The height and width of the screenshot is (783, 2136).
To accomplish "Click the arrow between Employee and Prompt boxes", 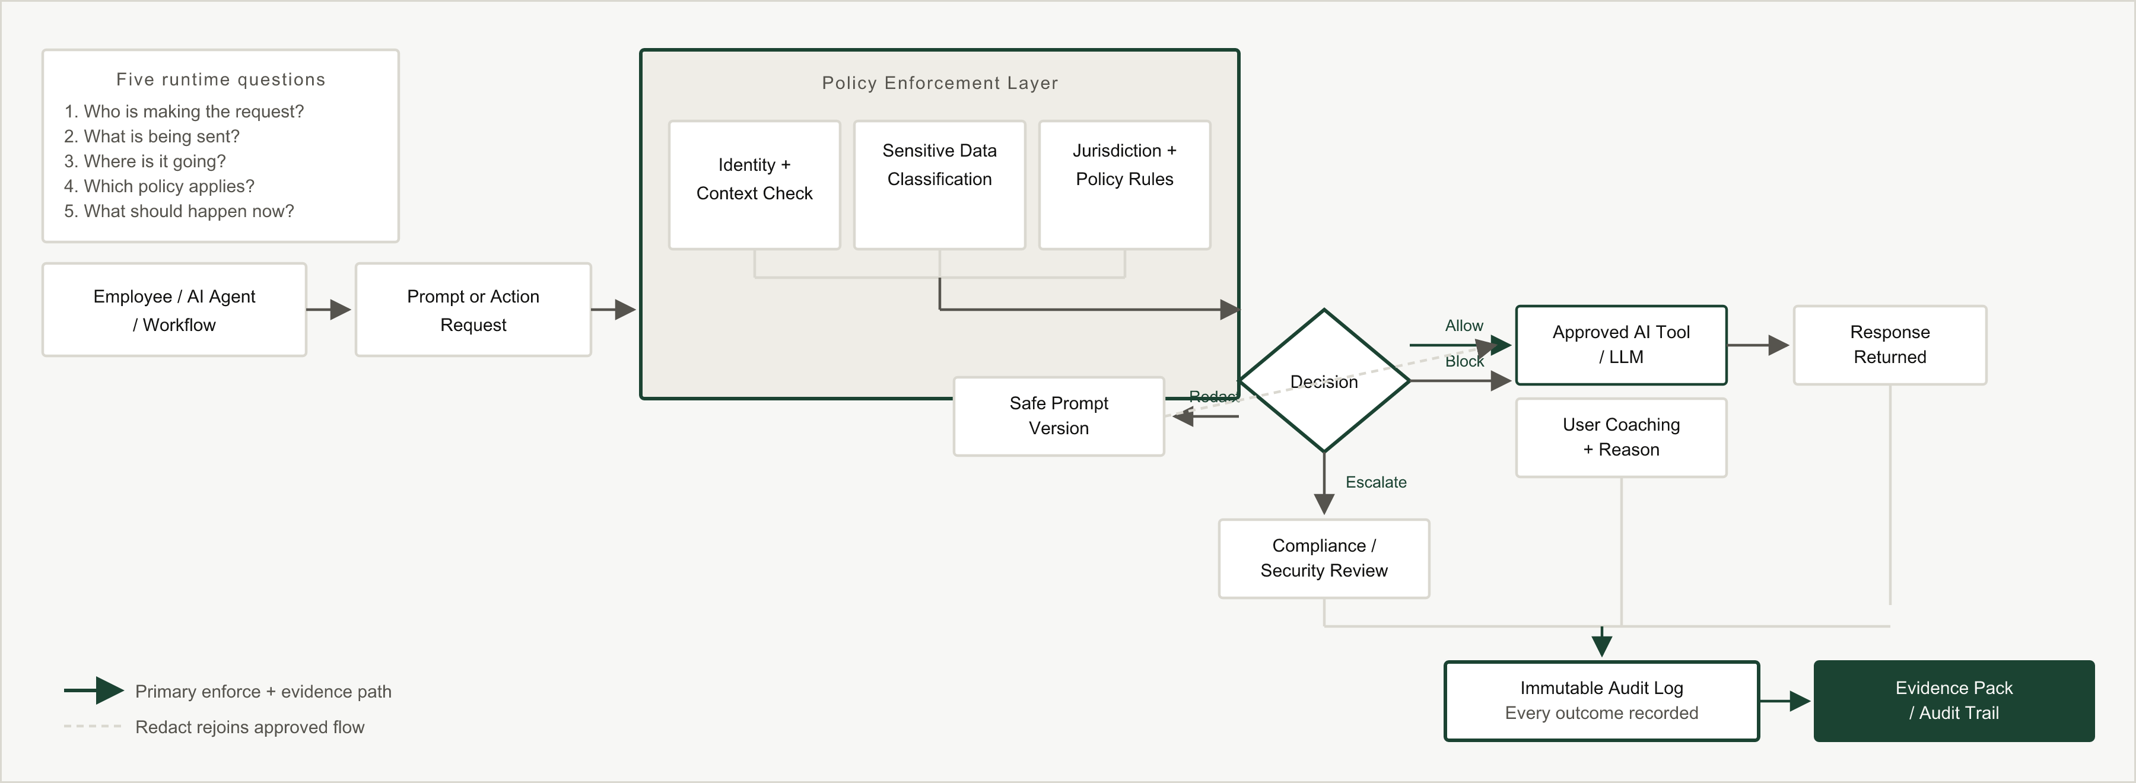I will click(x=329, y=310).
